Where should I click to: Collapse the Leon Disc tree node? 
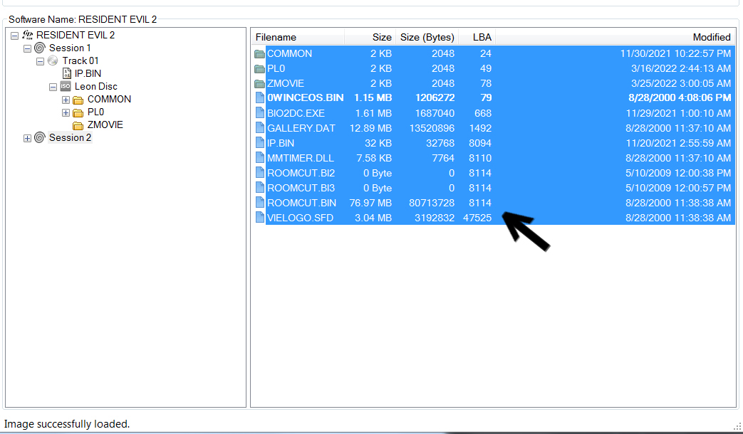pos(53,87)
